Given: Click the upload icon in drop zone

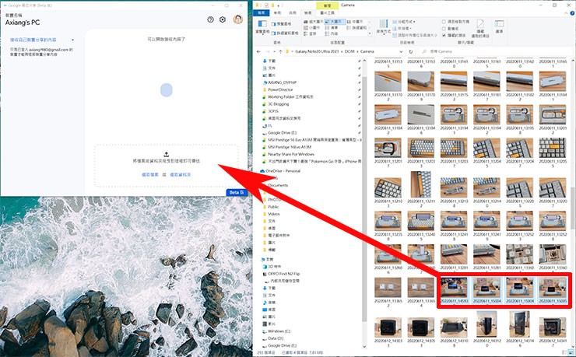Looking at the screenshot, I should coord(166,155).
